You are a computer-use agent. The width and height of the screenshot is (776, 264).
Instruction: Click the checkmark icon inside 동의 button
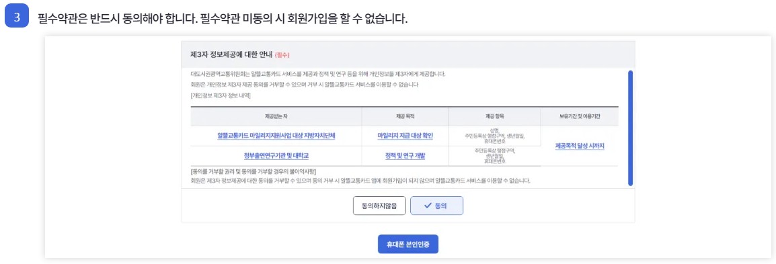tap(428, 206)
